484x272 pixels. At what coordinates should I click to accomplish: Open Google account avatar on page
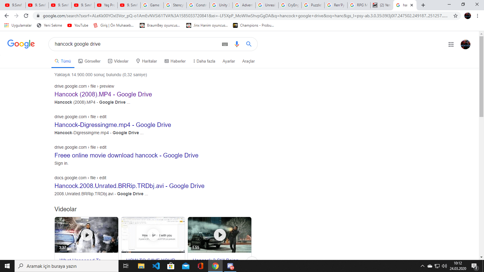[x=466, y=44]
